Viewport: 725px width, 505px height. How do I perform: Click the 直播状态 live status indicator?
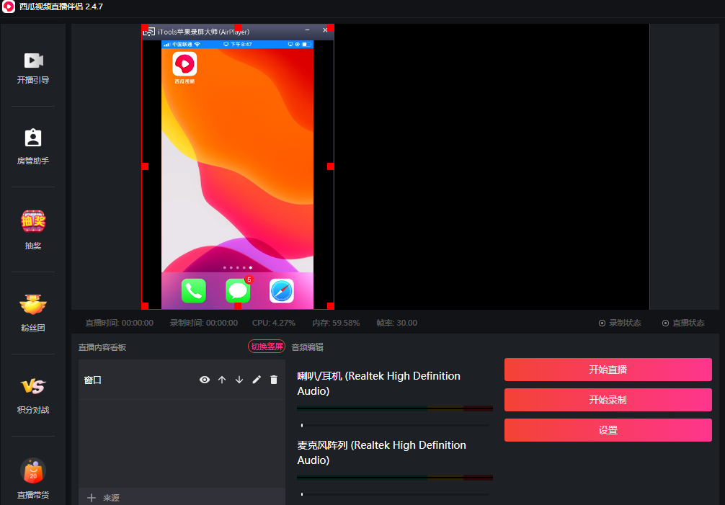[683, 323]
